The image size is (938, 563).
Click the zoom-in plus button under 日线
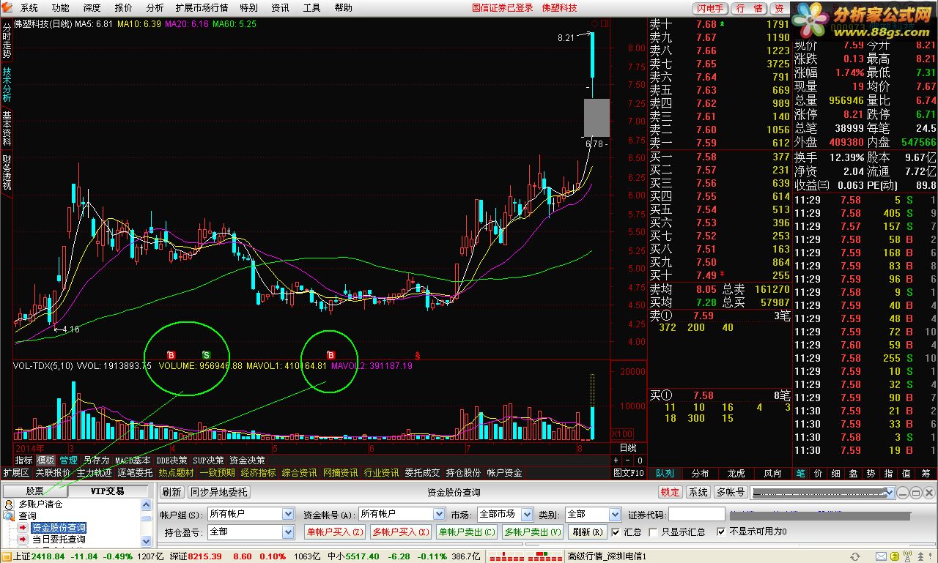617,461
